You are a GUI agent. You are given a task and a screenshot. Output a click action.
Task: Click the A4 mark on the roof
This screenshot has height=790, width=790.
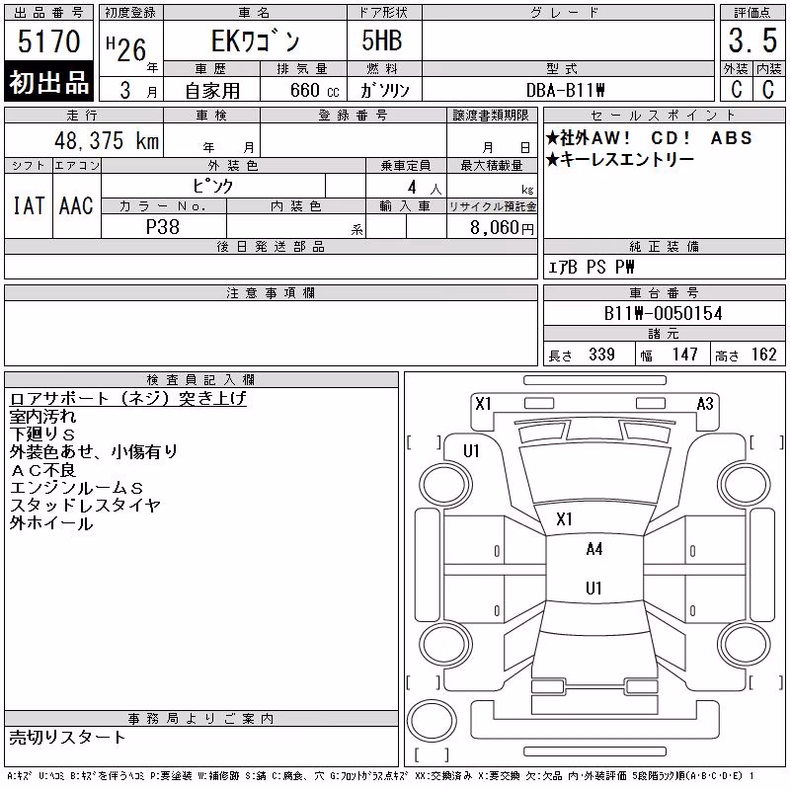click(x=594, y=549)
